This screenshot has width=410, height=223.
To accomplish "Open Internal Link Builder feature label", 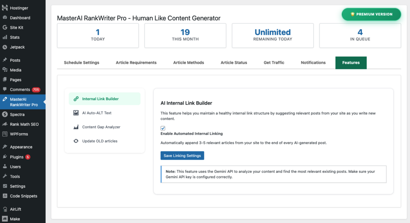I will tap(100, 99).
